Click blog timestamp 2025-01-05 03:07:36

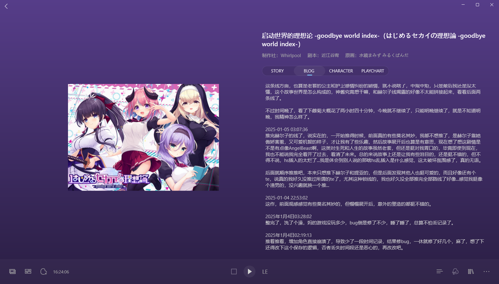point(287,129)
